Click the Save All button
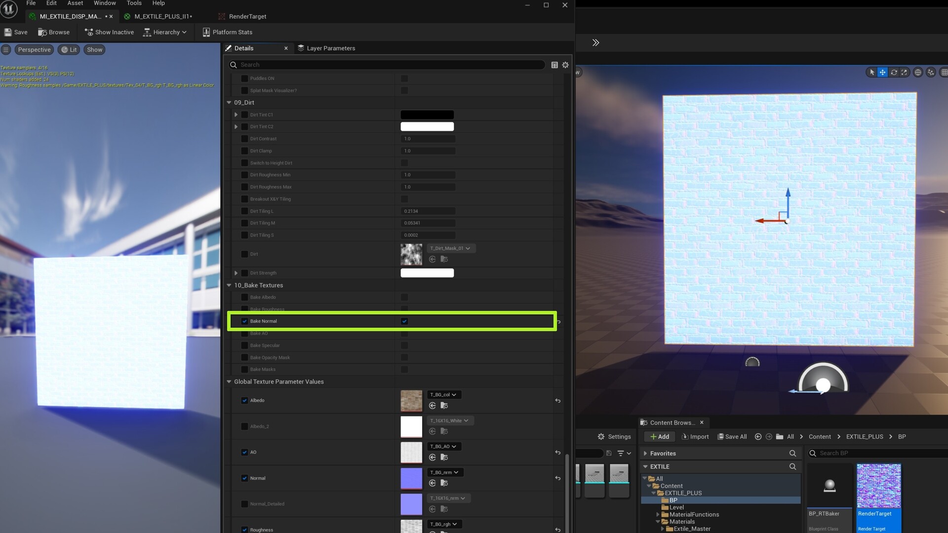The width and height of the screenshot is (948, 533). (732, 436)
